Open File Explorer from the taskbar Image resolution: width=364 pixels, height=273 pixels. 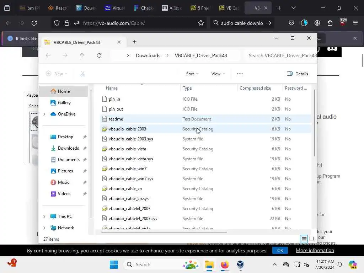click(x=209, y=264)
